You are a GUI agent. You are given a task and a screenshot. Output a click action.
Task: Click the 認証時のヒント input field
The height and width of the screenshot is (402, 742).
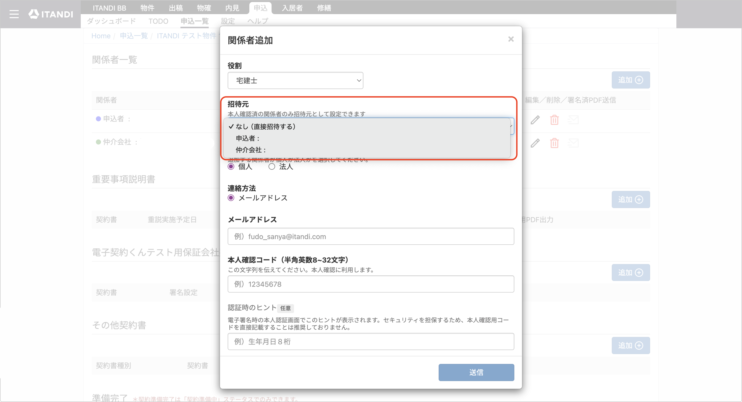(x=371, y=341)
